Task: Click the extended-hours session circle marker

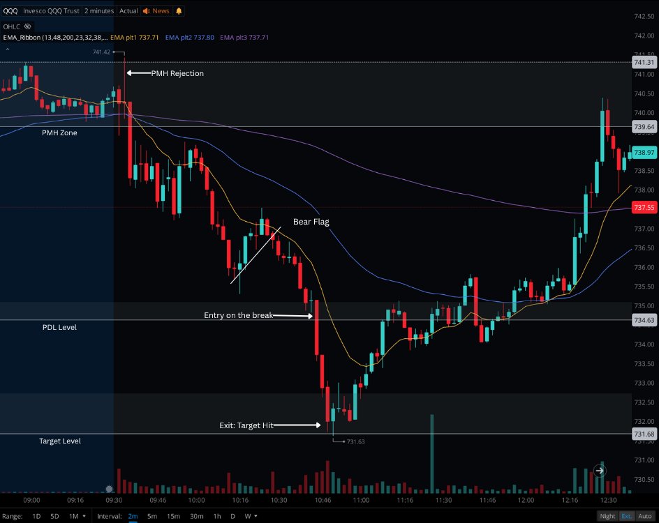Action: coord(110,489)
